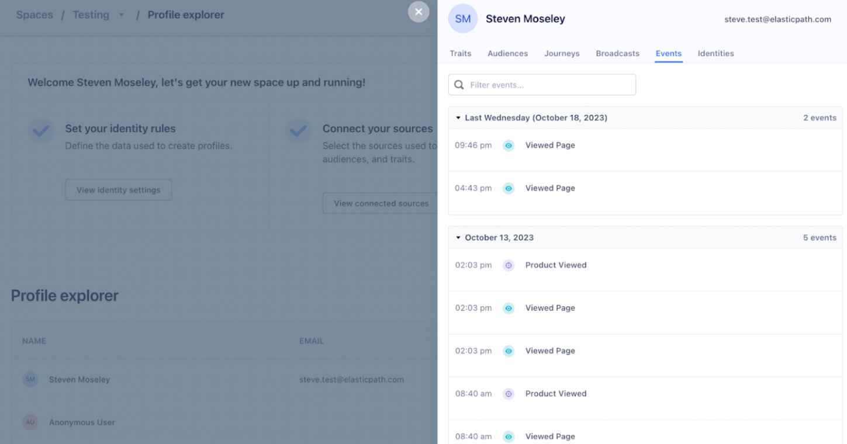This screenshot has height=444, width=847.
Task: Open the Identities tab
Action: coord(715,53)
